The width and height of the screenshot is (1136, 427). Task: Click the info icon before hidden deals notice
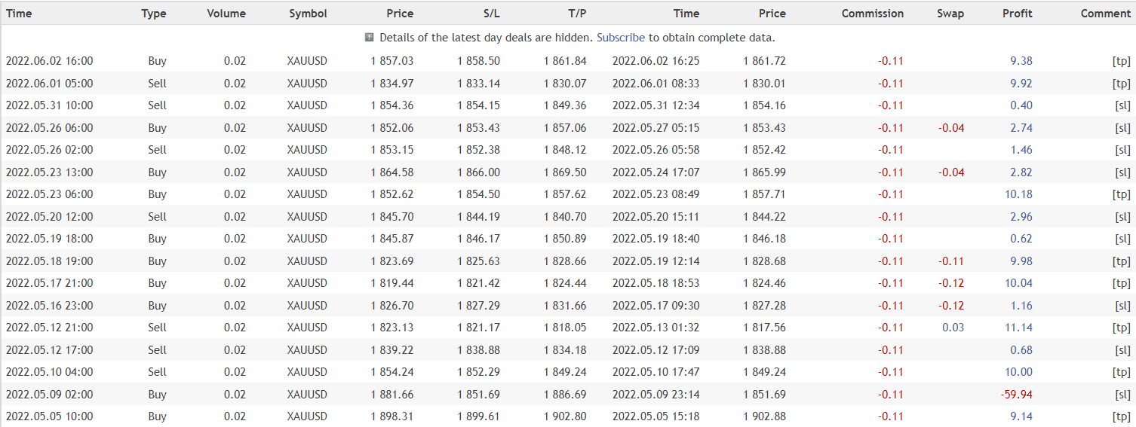tap(370, 37)
